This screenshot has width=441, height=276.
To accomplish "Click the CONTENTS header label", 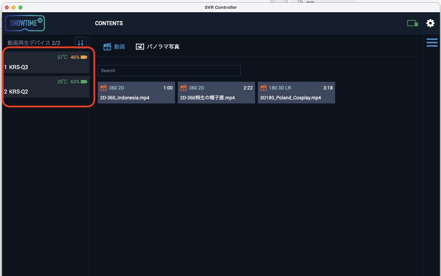I will coord(109,23).
